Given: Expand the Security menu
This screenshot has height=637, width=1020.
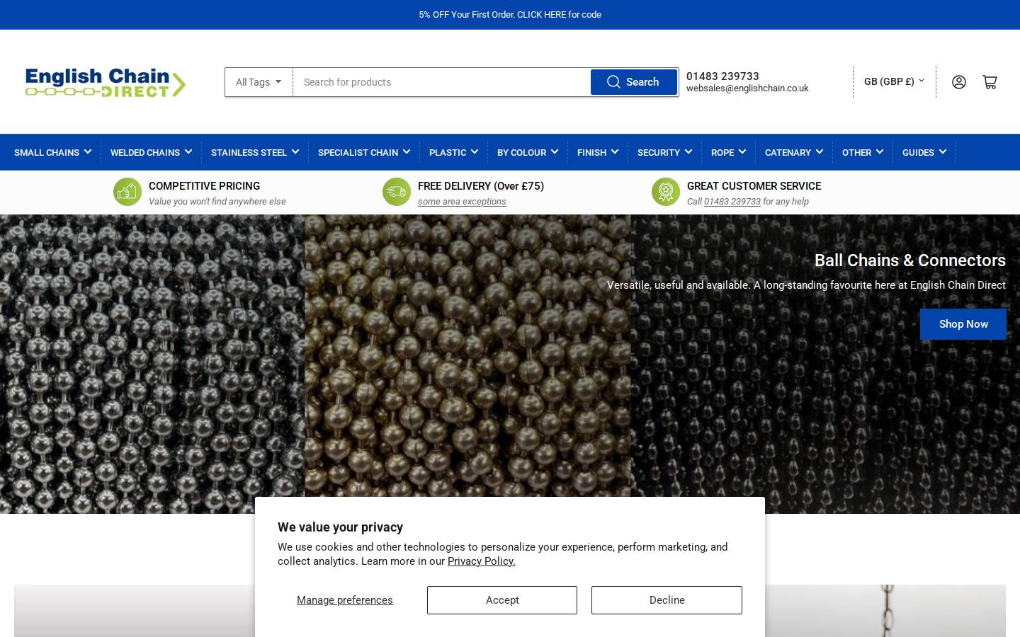Looking at the screenshot, I should 665,152.
